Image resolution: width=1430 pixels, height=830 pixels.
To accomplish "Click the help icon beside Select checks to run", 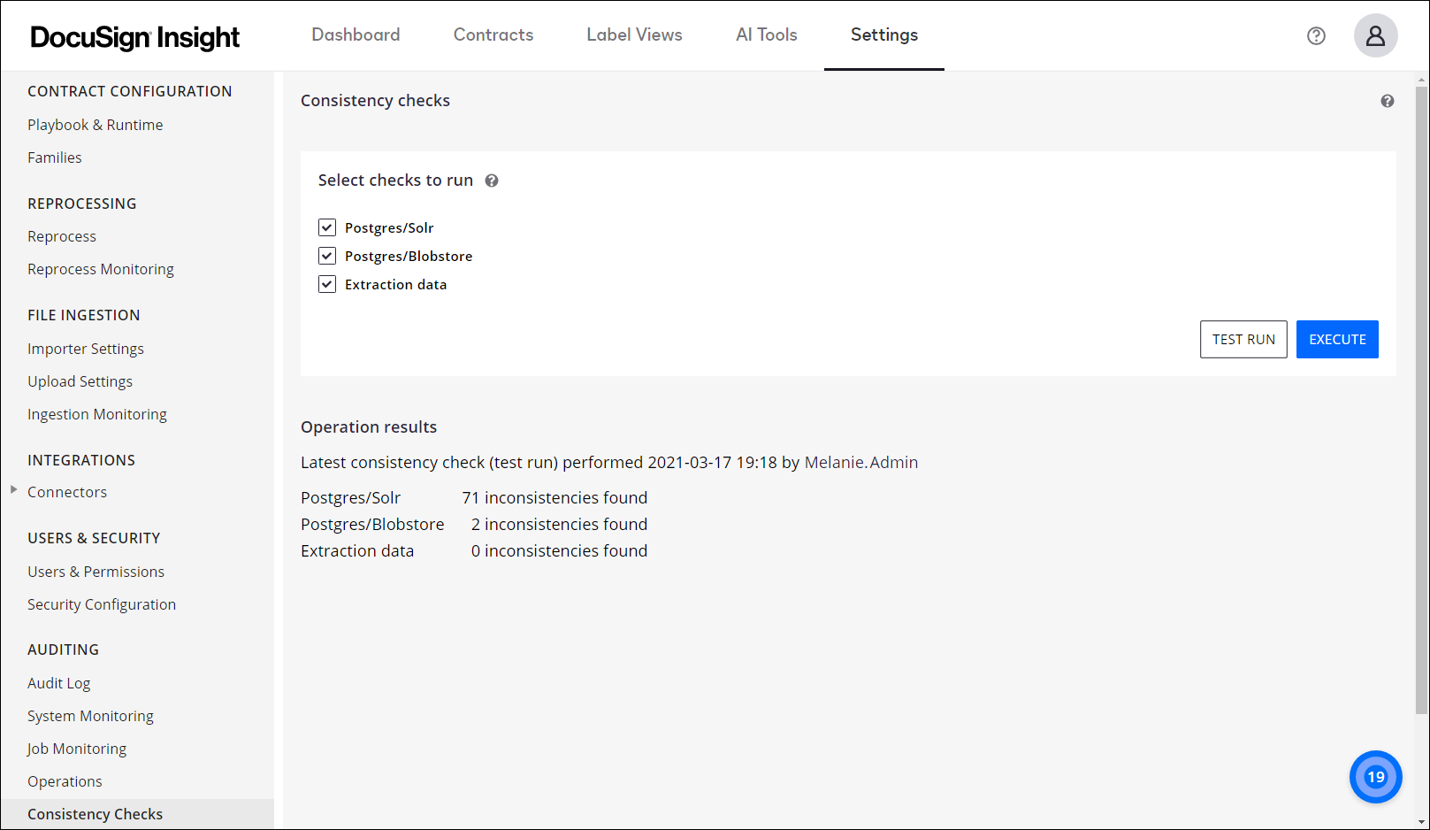I will point(492,180).
